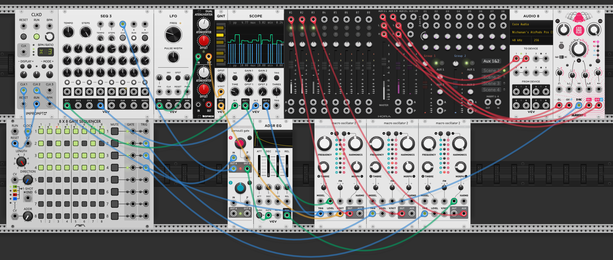Turn the large BPM knob on CLKD
This screenshot has width=613, height=260.
pos(49,36)
